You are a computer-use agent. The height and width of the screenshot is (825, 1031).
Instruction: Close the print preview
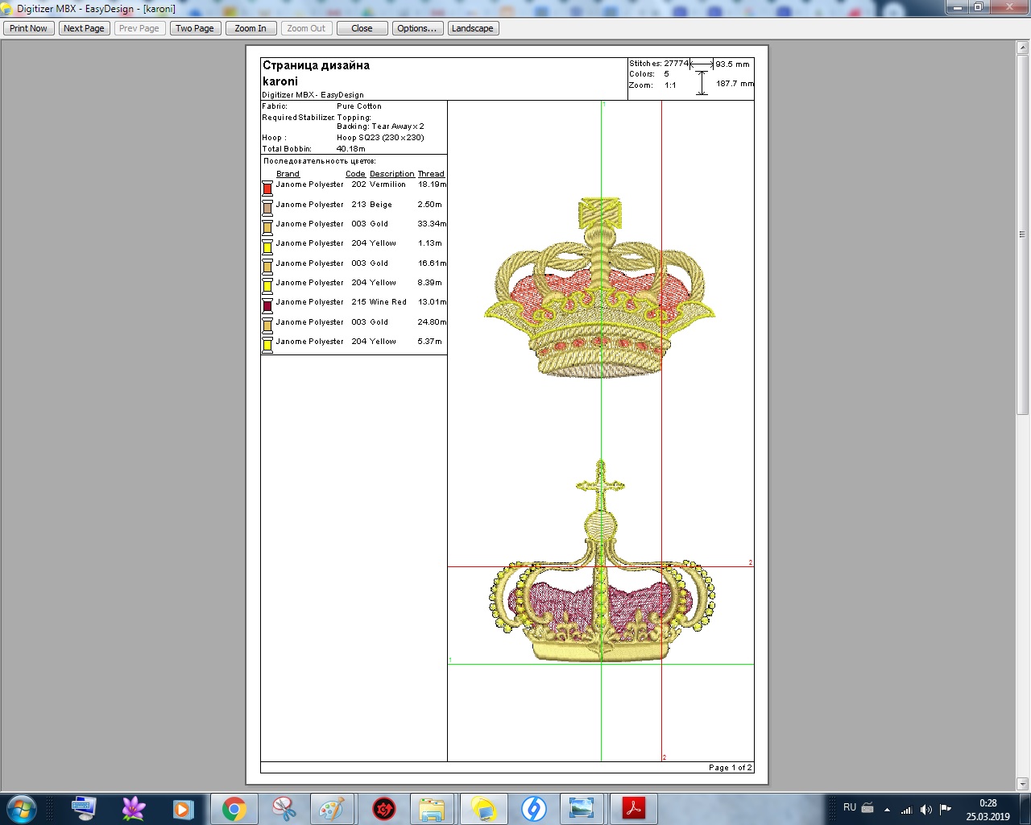pyautogui.click(x=362, y=28)
